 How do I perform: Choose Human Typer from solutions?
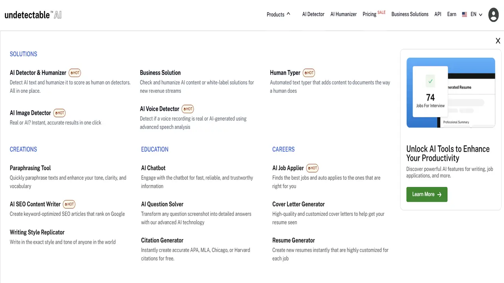pyautogui.click(x=285, y=73)
